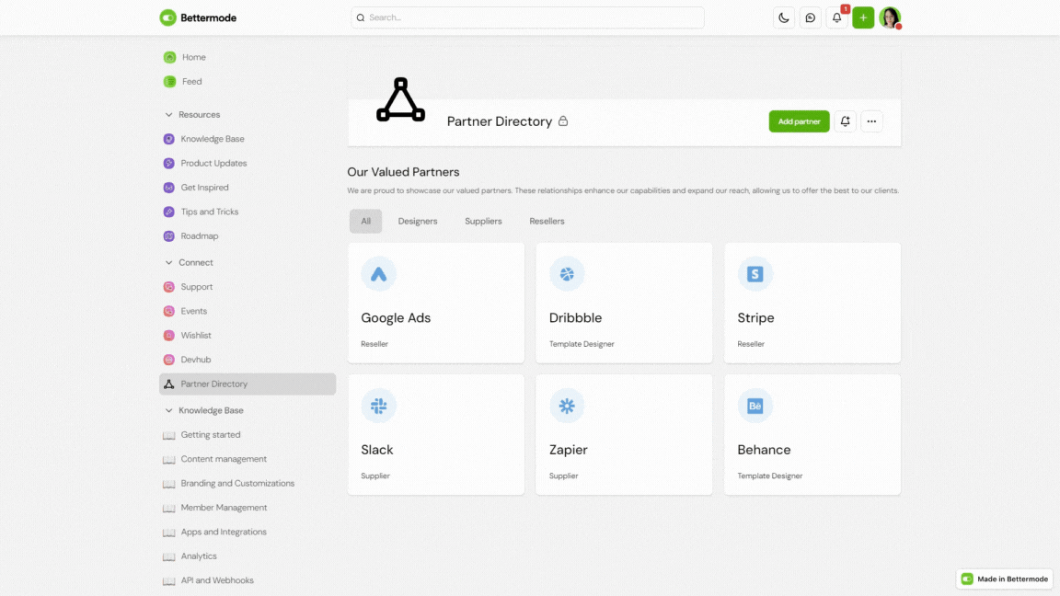Click the Zapier logo icon
Screen dimensions: 1060x596
567,407
